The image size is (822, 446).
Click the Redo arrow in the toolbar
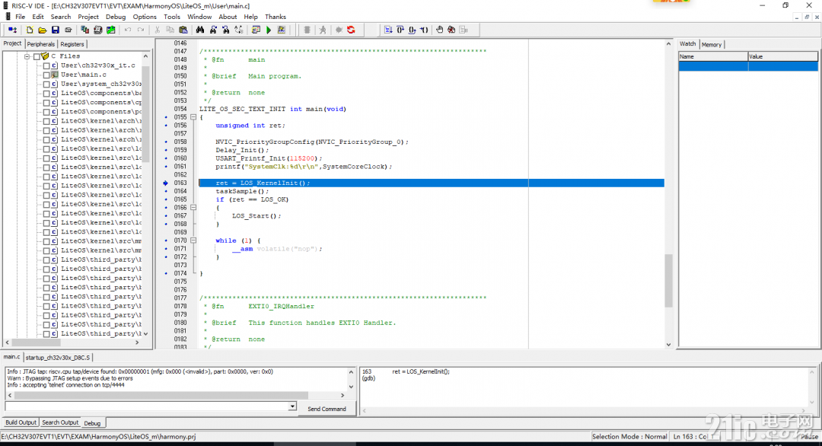coord(141,30)
